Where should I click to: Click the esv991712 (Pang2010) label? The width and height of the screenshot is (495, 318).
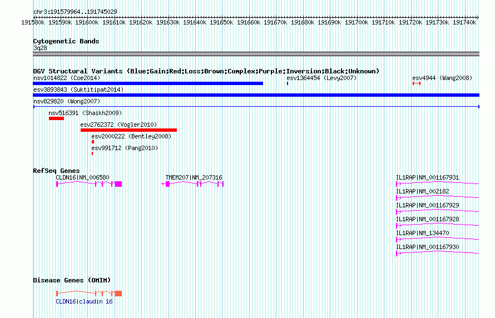tap(125, 148)
